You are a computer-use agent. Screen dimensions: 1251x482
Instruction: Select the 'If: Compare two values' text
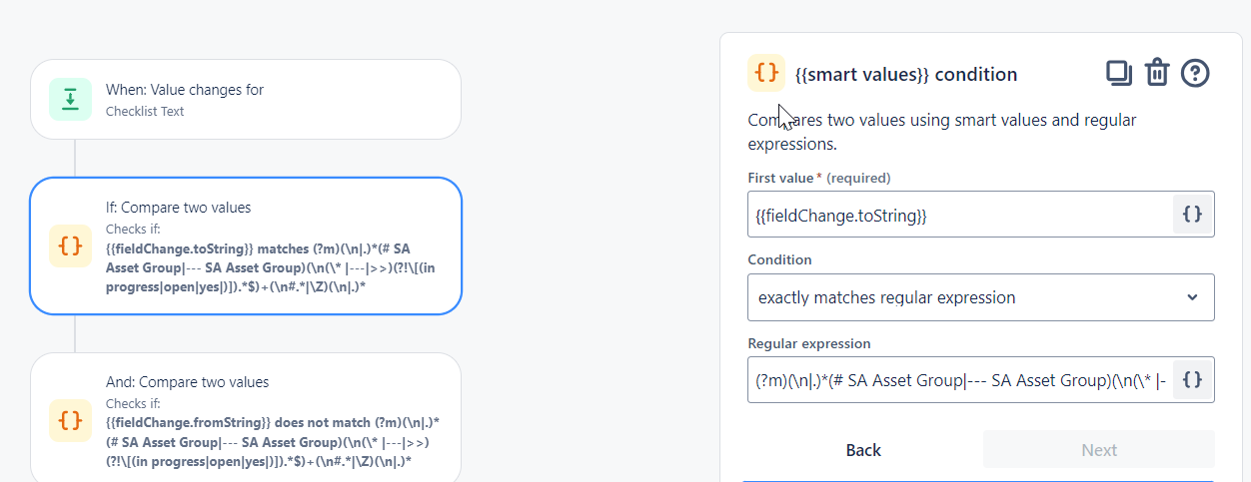(178, 208)
